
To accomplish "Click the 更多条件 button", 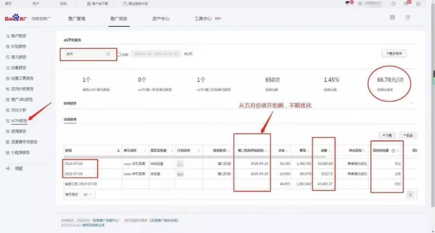I will coord(394,53).
